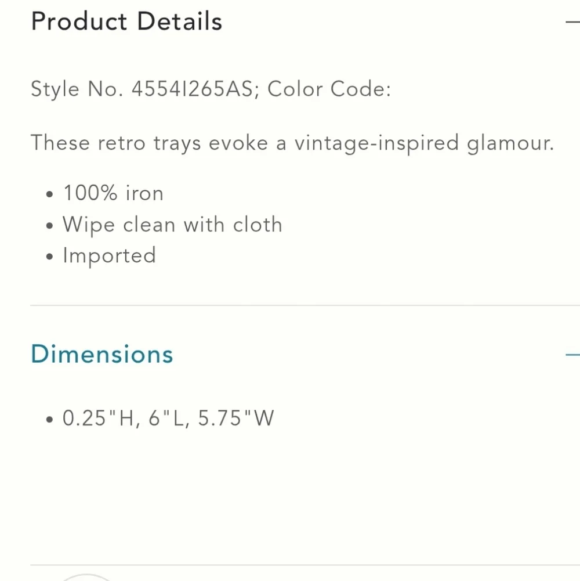The image size is (580, 581).
Task: Click Wipe clean with cloth item
Action: pos(172,225)
